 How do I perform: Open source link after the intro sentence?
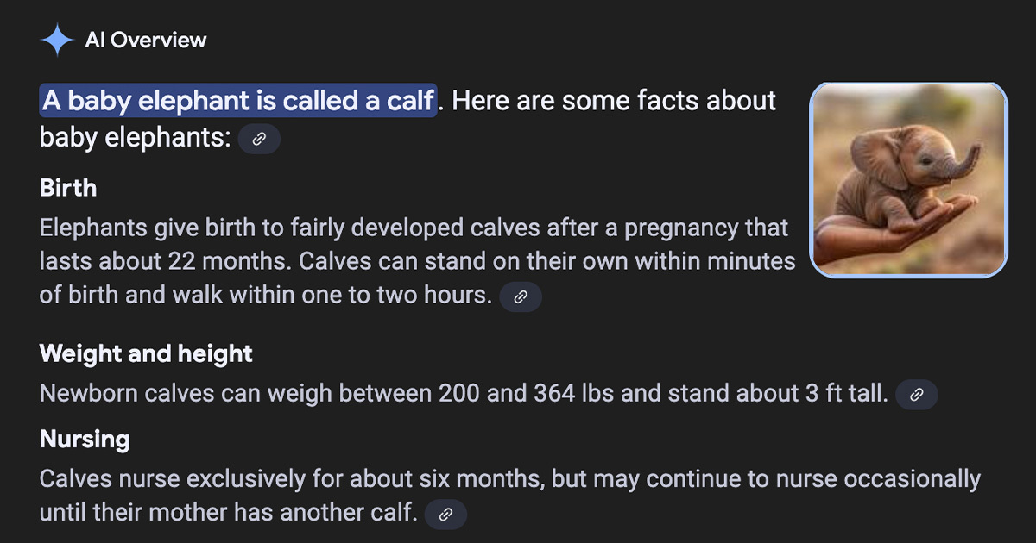point(259,139)
